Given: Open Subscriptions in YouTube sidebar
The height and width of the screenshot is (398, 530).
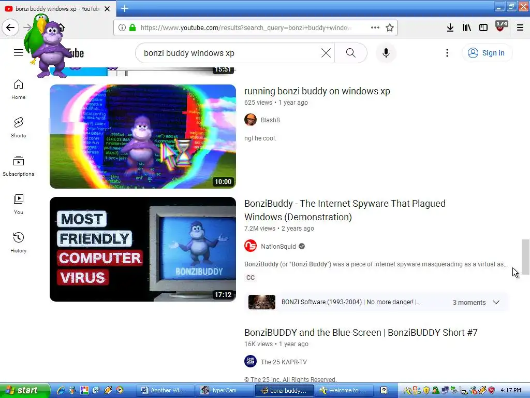Looking at the screenshot, I should pos(18,166).
